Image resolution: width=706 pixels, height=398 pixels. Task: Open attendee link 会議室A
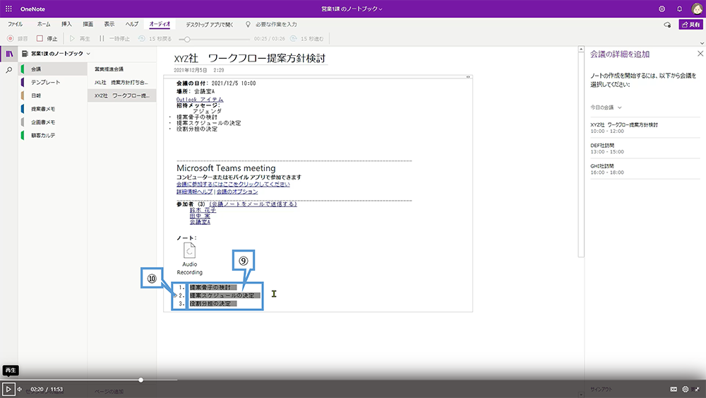200,222
